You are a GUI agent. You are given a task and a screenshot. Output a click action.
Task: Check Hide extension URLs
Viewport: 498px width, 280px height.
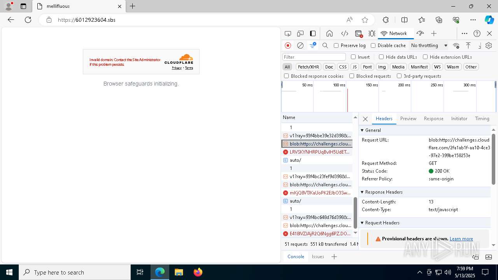[x=425, y=57]
